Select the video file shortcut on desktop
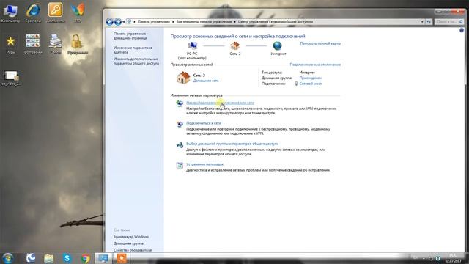 [x=11, y=78]
